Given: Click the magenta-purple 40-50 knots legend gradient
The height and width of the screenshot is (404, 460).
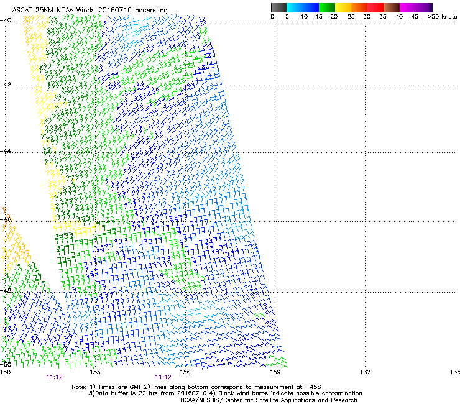Looking at the screenshot, I should [x=416, y=7].
